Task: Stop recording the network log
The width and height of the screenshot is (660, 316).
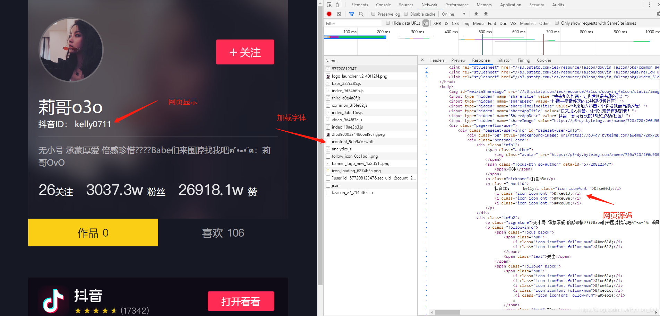Action: (x=329, y=14)
